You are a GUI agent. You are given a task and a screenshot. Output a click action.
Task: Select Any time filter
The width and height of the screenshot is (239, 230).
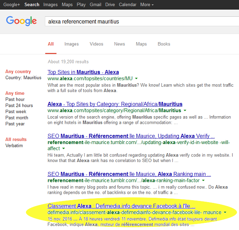(x=15, y=93)
